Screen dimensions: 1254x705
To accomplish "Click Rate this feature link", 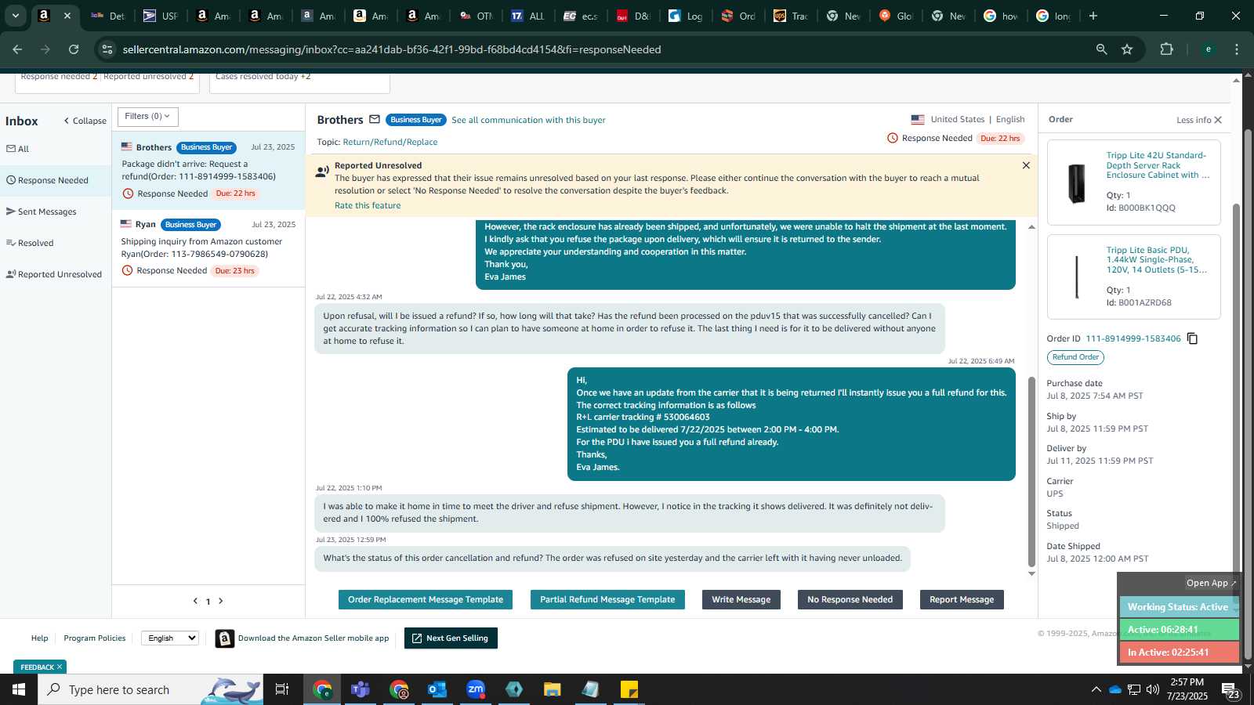I will click(x=368, y=205).
